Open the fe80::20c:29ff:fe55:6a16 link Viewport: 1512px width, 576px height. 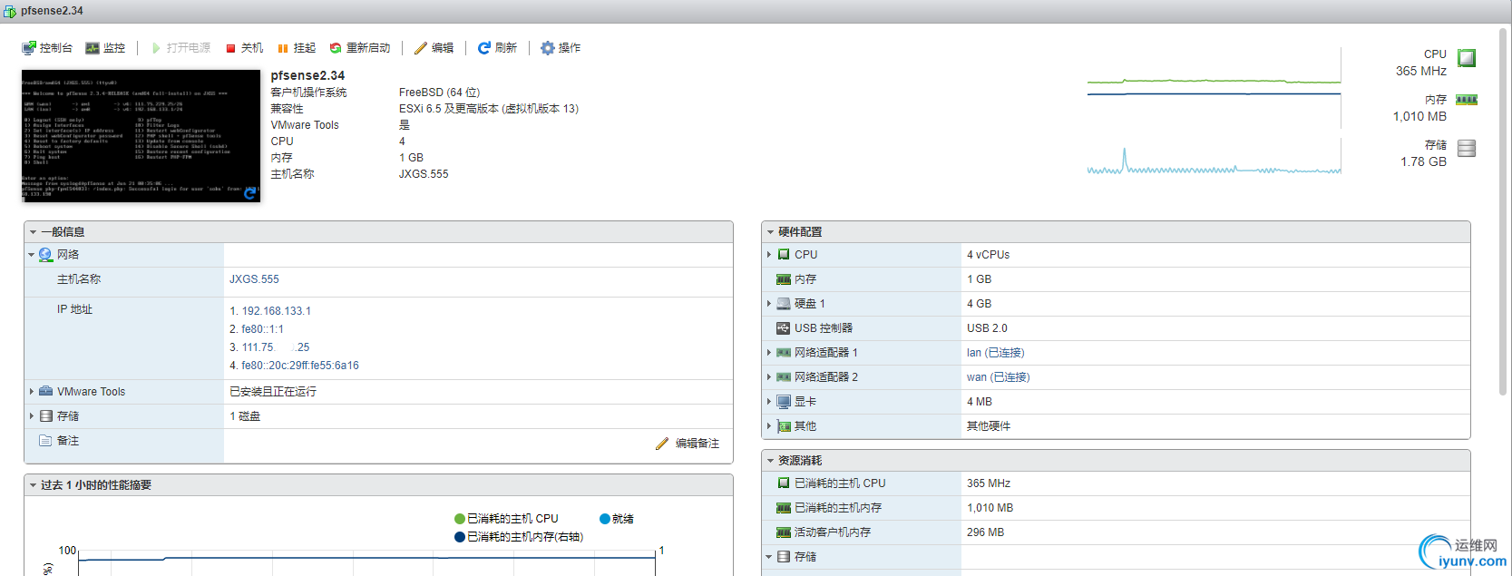tap(300, 366)
